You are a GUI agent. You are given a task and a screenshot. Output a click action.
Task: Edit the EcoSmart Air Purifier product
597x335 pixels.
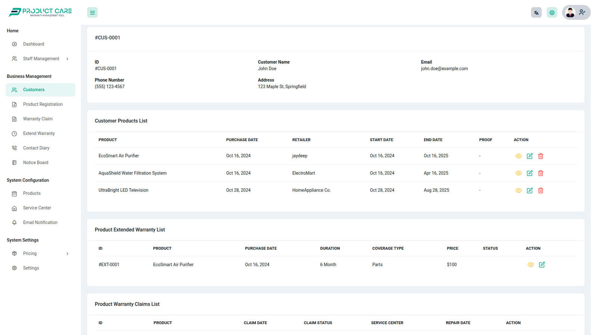(529, 156)
